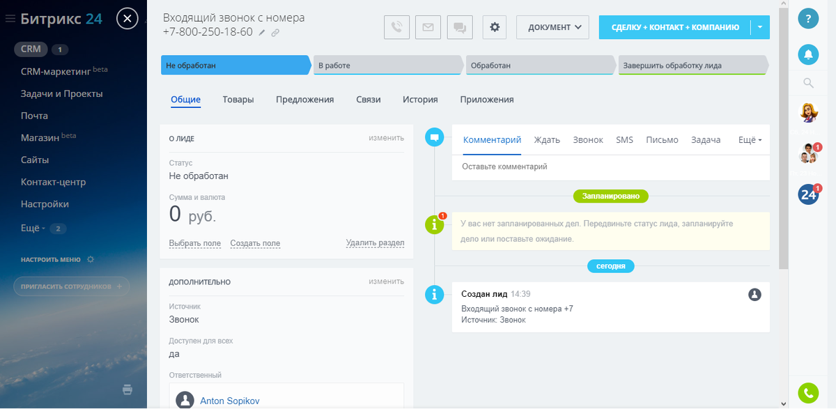This screenshot has width=836, height=409.
Task: Select the Комментарий timeline tab
Action: (493, 140)
